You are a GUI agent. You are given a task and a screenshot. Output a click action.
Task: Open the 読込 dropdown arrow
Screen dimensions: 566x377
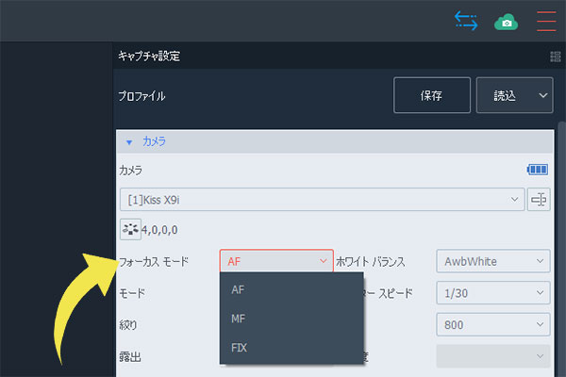point(542,95)
